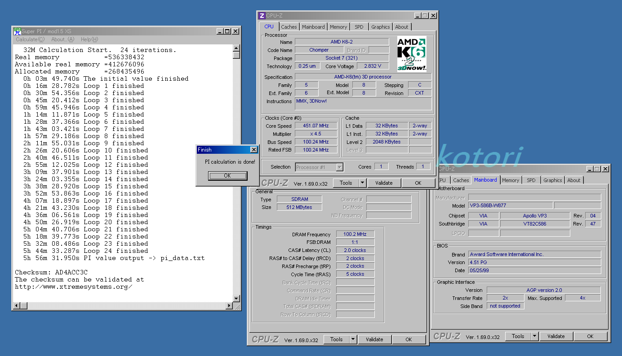The height and width of the screenshot is (356, 622).
Task: Select the CPU tab in front CPU-Z window
Action: (269, 26)
